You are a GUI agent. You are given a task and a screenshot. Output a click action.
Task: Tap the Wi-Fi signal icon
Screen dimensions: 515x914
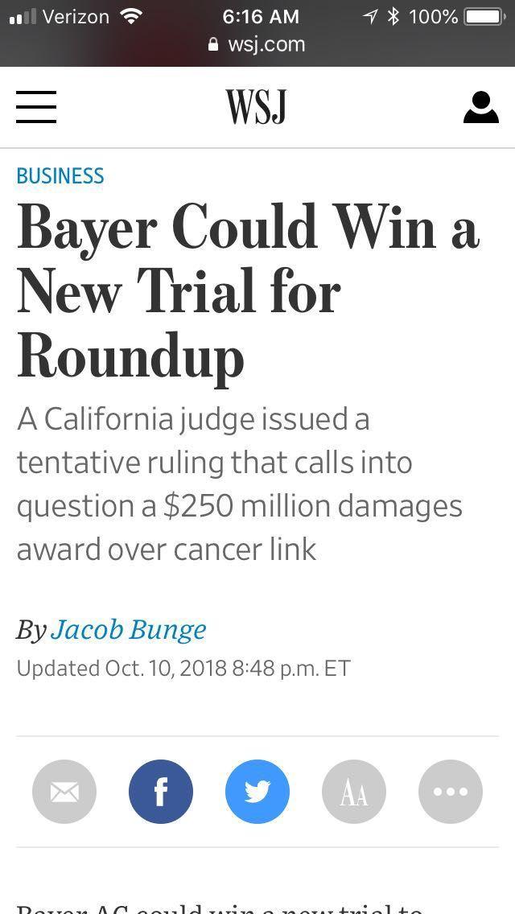131,17
